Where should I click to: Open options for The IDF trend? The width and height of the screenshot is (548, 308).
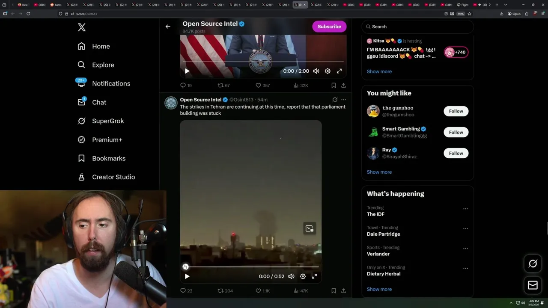coord(465,209)
